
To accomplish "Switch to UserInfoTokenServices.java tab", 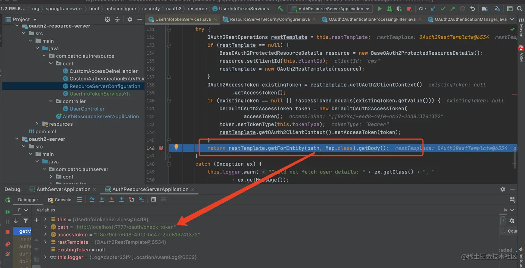I will [x=183, y=19].
